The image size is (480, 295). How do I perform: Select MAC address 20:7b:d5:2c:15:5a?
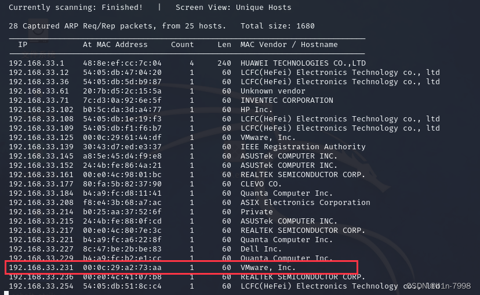122,91
